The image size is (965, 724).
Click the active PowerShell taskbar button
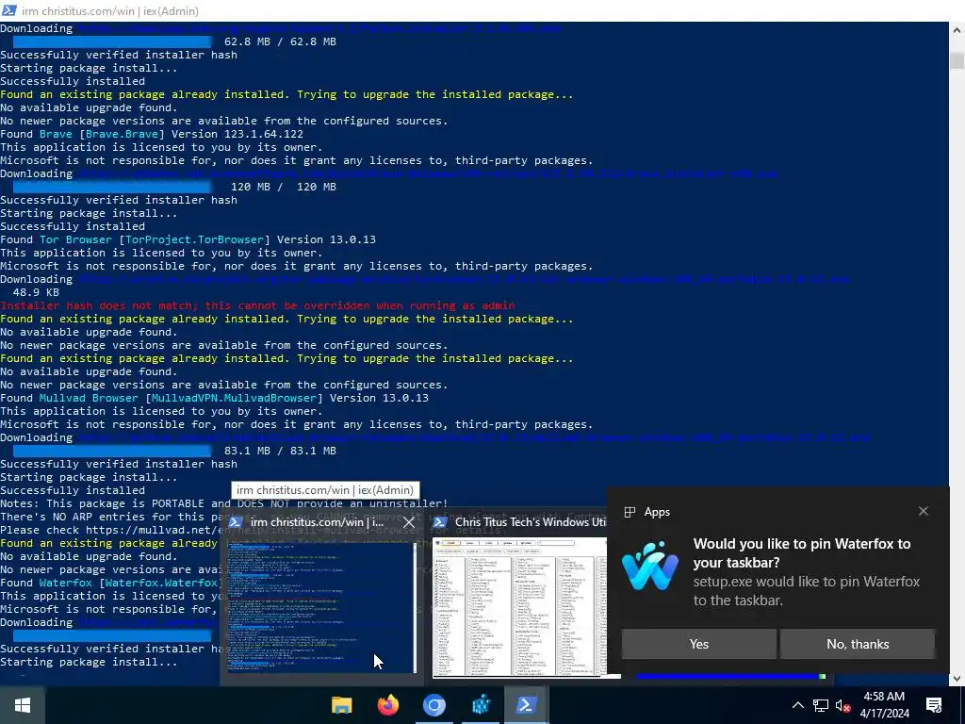point(527,705)
